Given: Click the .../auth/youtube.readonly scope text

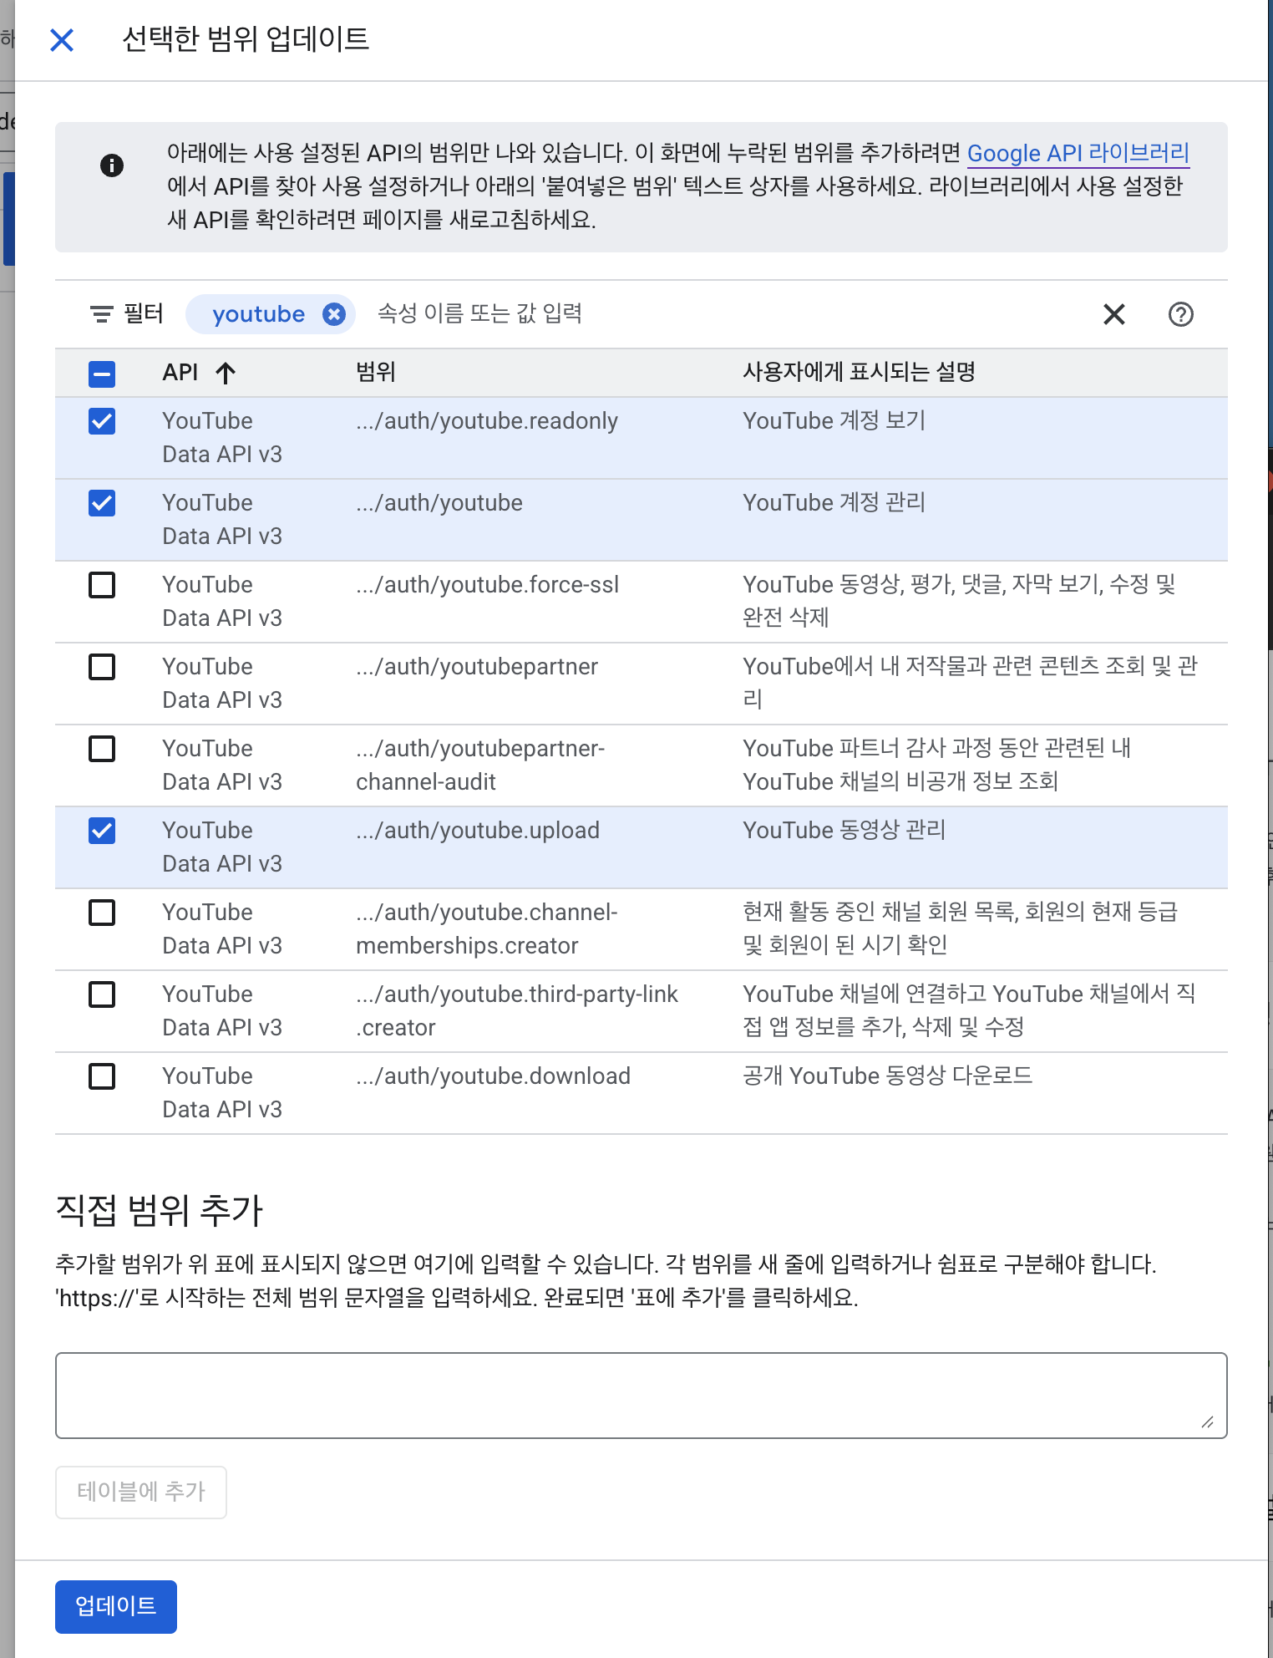Looking at the screenshot, I should click(x=487, y=421).
